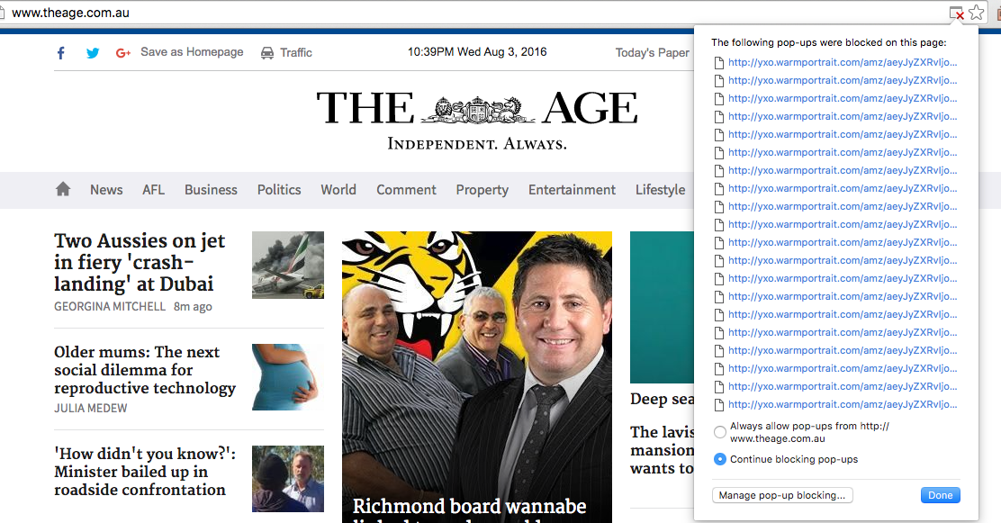Click the teal Deep sea image
The height and width of the screenshot is (523, 1001).
(662, 307)
